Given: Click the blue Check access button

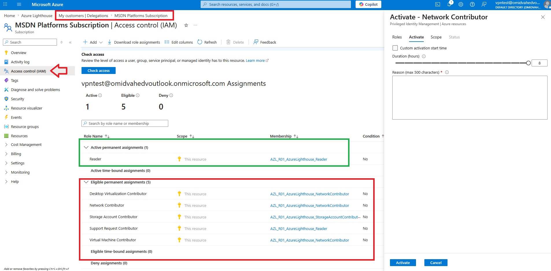Looking at the screenshot, I should pyautogui.click(x=99, y=70).
